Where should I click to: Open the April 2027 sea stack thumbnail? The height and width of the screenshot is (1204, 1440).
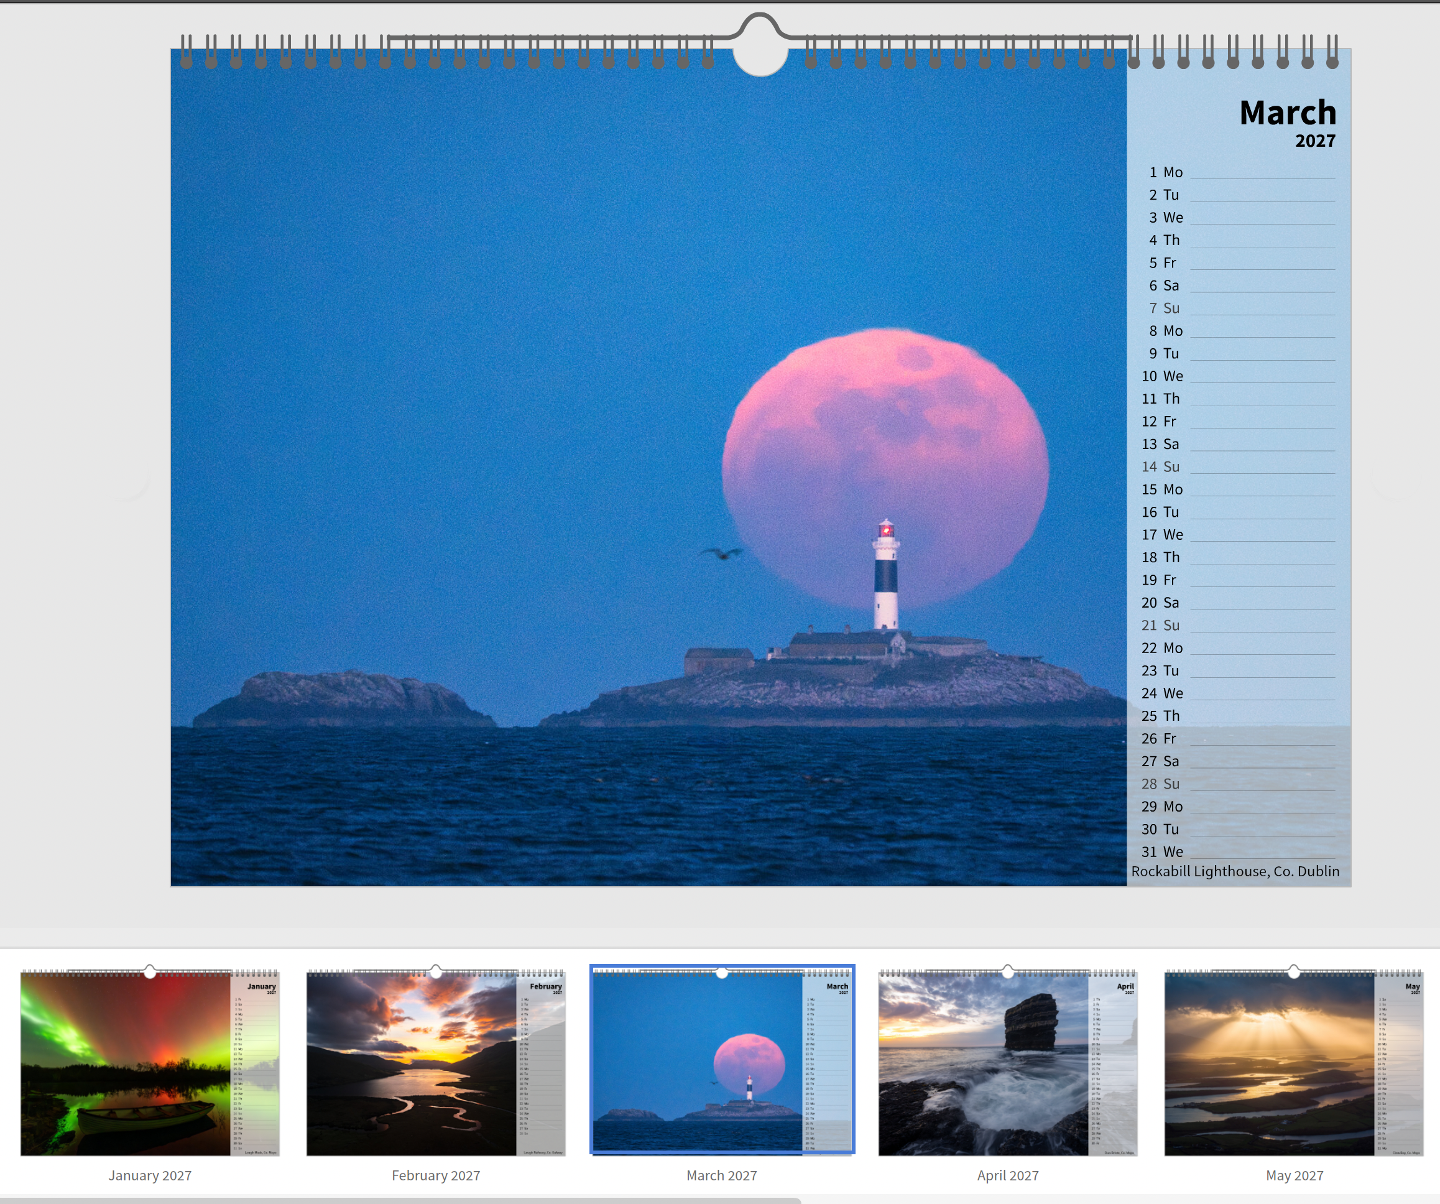[1008, 1062]
